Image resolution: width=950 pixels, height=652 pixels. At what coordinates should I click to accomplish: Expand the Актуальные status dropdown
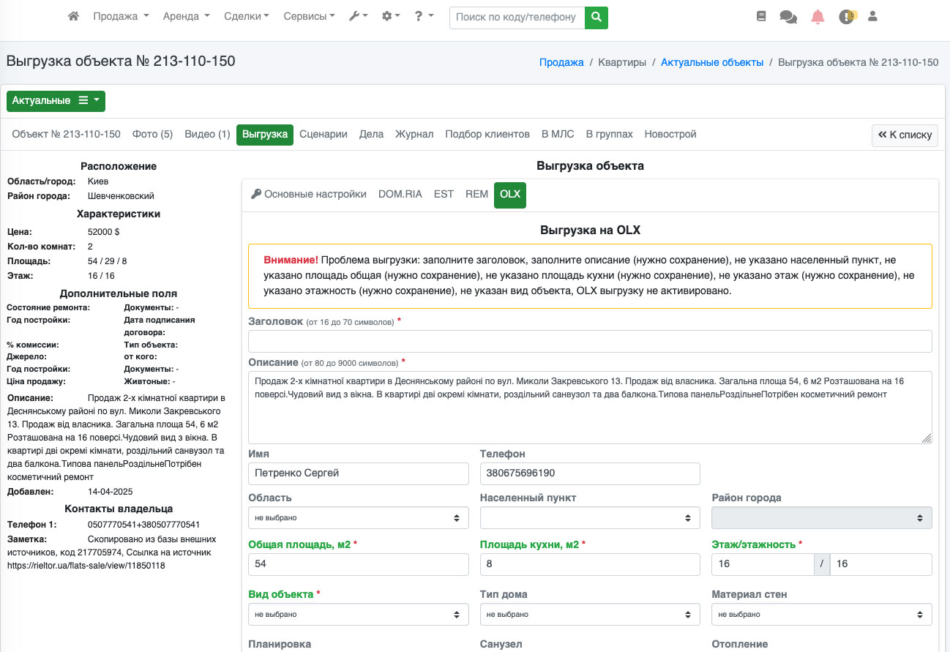tap(56, 101)
